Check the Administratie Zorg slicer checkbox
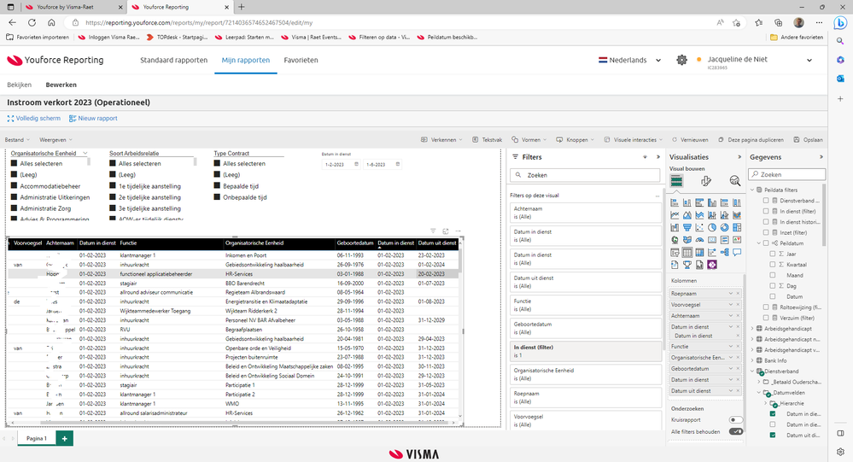853x462 pixels. pos(15,208)
